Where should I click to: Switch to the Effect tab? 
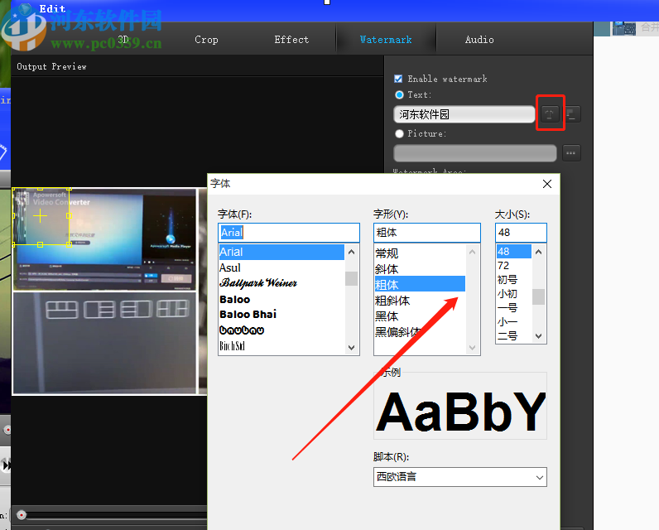coord(291,40)
